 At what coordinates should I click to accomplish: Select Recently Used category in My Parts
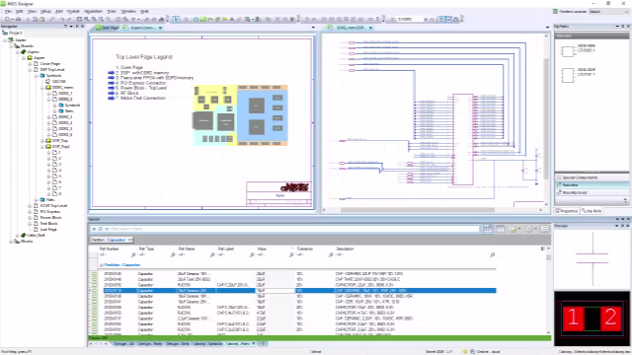(x=592, y=193)
